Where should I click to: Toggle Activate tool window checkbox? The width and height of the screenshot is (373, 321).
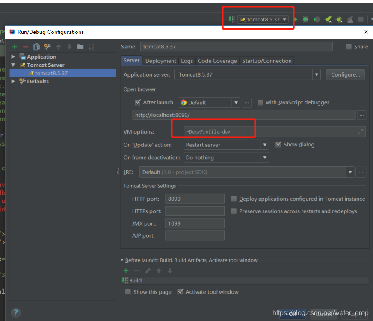coord(181,292)
